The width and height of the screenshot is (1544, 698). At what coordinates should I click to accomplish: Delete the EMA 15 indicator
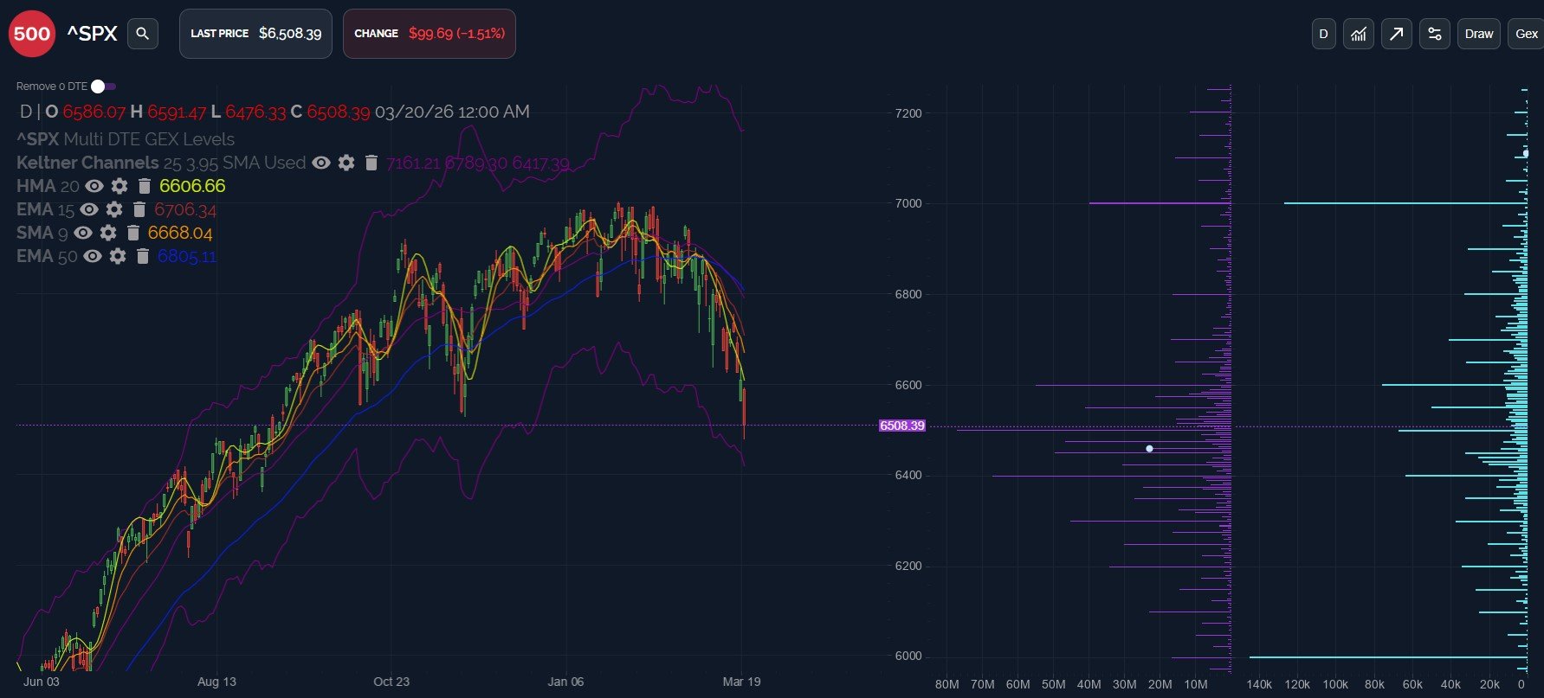point(139,209)
